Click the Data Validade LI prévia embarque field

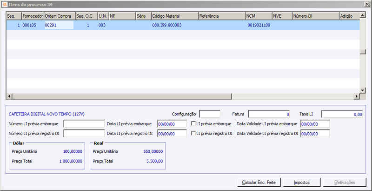pyautogui.click(x=315, y=123)
